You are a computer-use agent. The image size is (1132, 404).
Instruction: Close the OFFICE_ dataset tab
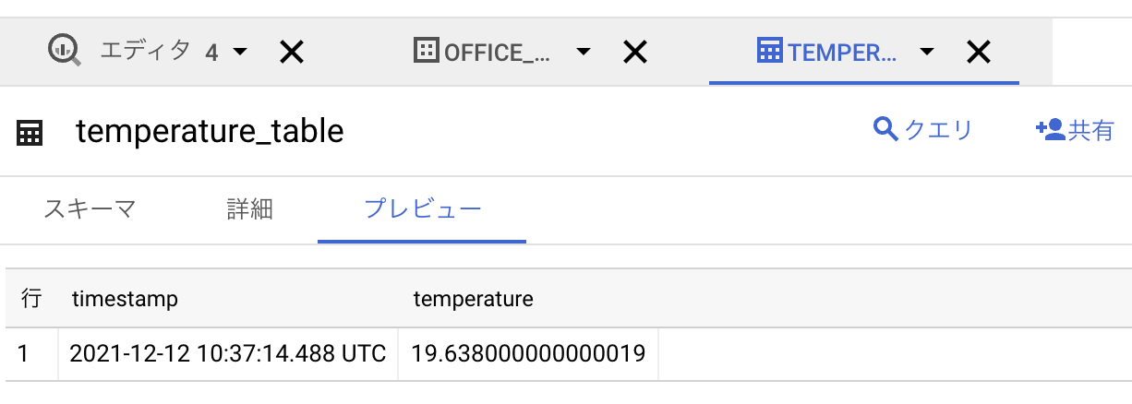coord(634,53)
